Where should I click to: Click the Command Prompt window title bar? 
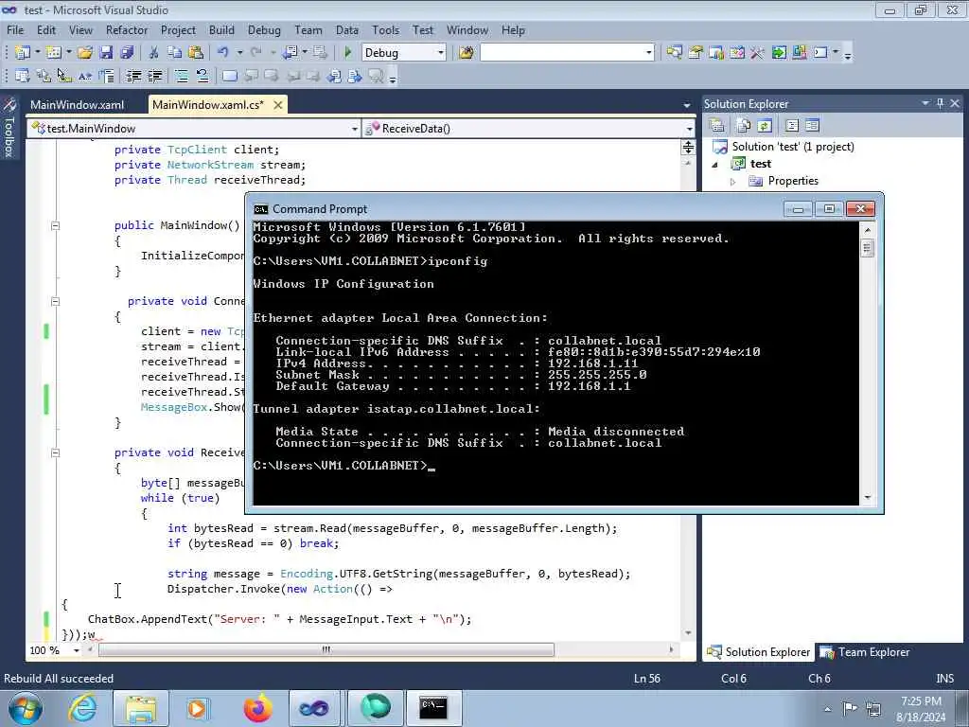(516, 209)
